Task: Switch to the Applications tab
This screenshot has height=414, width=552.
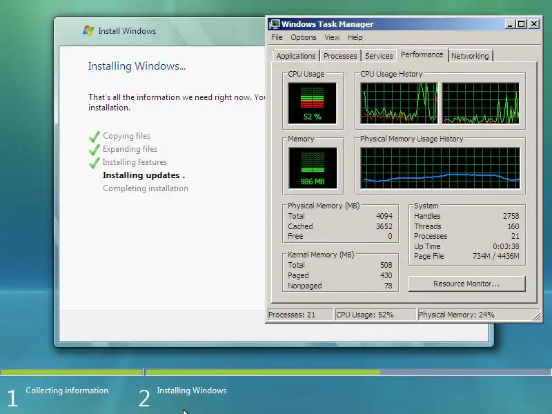Action: (x=296, y=56)
